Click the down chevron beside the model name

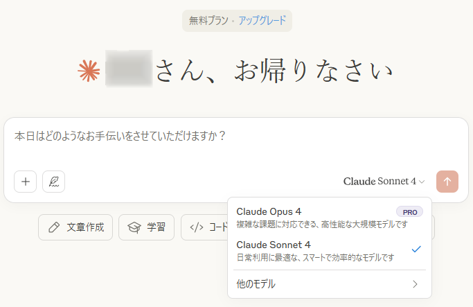click(422, 182)
